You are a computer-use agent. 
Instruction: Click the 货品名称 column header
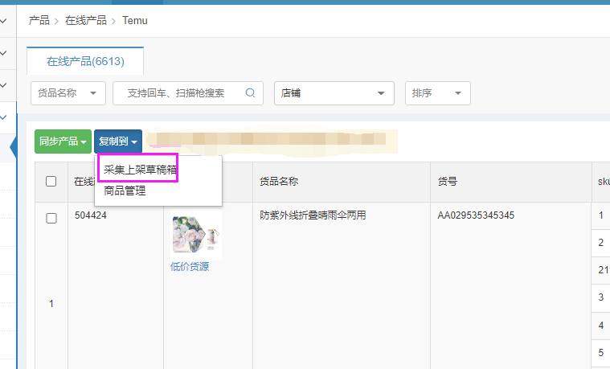(x=279, y=182)
